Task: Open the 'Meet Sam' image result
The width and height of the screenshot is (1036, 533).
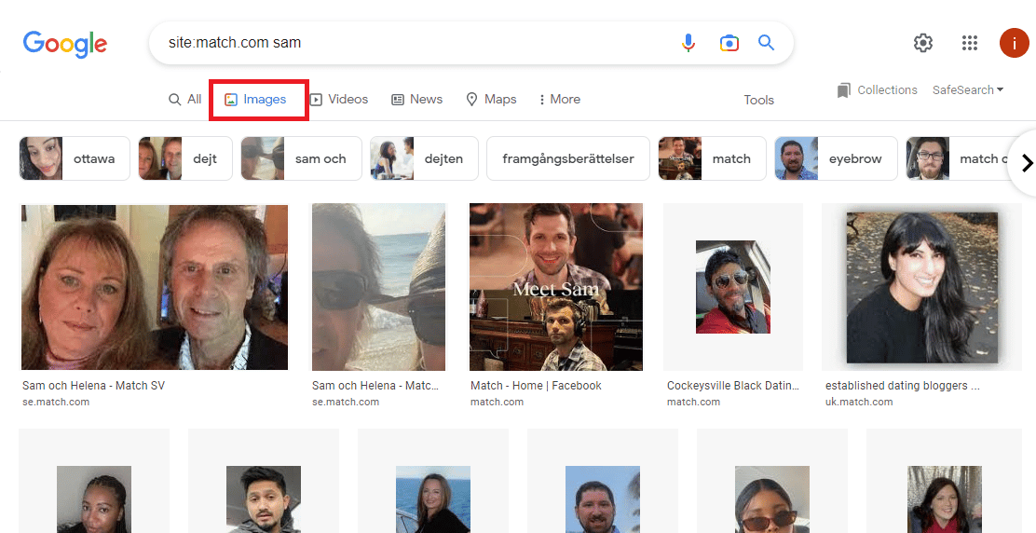Action: [x=555, y=287]
